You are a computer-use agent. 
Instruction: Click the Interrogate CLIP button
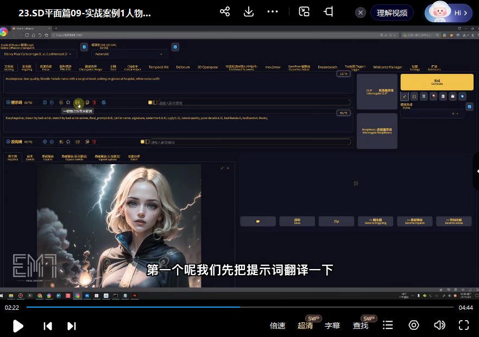(377, 92)
